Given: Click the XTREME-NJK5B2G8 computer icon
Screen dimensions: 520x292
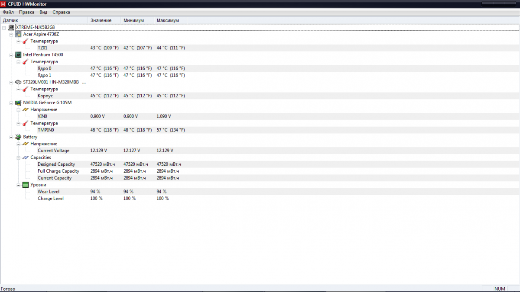Looking at the screenshot, I should tap(11, 27).
